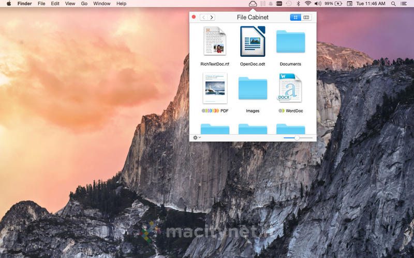
Task: Close the File Cabinet popover
Action: [194, 17]
